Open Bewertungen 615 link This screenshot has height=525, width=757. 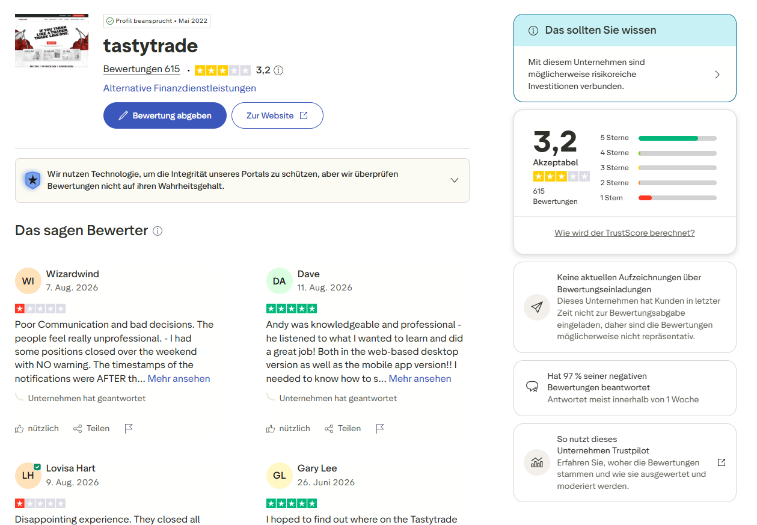pyautogui.click(x=142, y=70)
